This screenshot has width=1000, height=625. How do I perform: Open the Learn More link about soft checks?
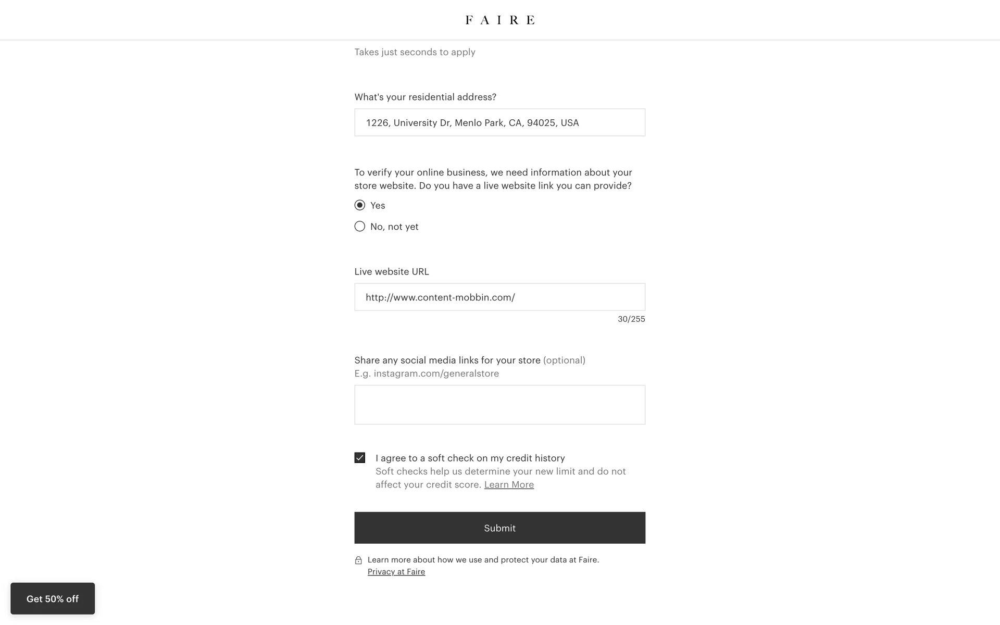coord(509,484)
